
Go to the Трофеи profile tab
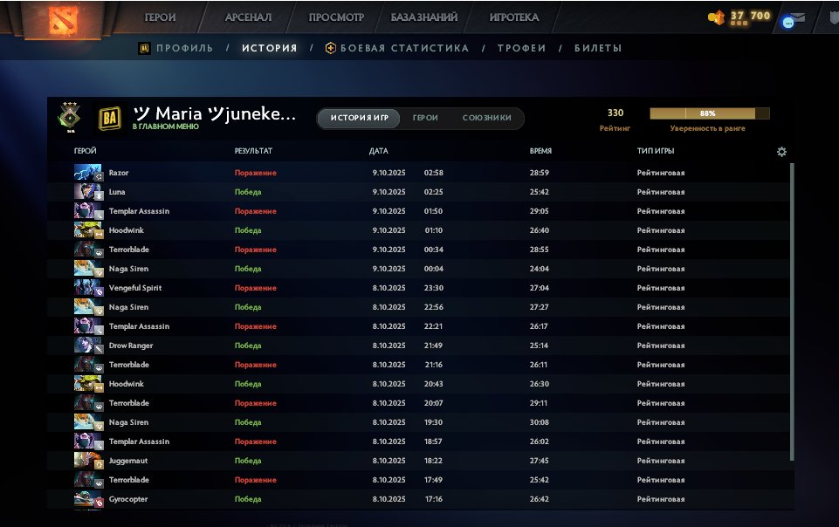(521, 49)
